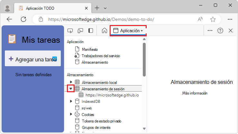Click the Aplicación section heading
Viewport: 238px width, 134px height.
[75, 42]
